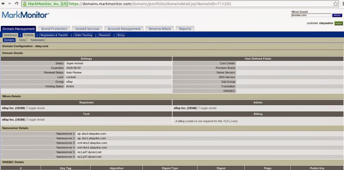Open Registration & Transfer submenu

[54, 35]
